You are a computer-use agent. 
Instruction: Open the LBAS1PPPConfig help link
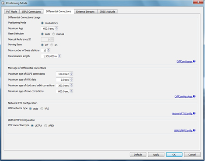183,131
